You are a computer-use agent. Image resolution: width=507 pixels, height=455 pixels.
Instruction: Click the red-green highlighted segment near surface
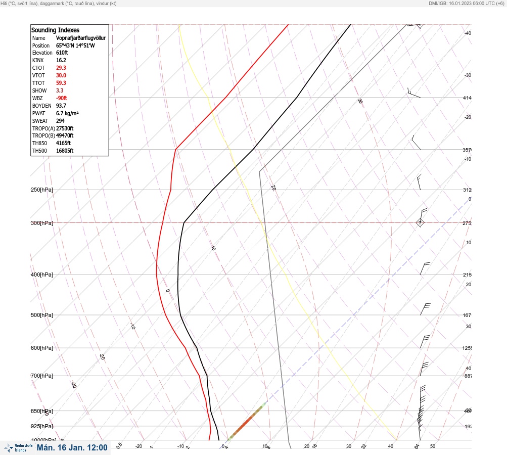pyautogui.click(x=247, y=422)
